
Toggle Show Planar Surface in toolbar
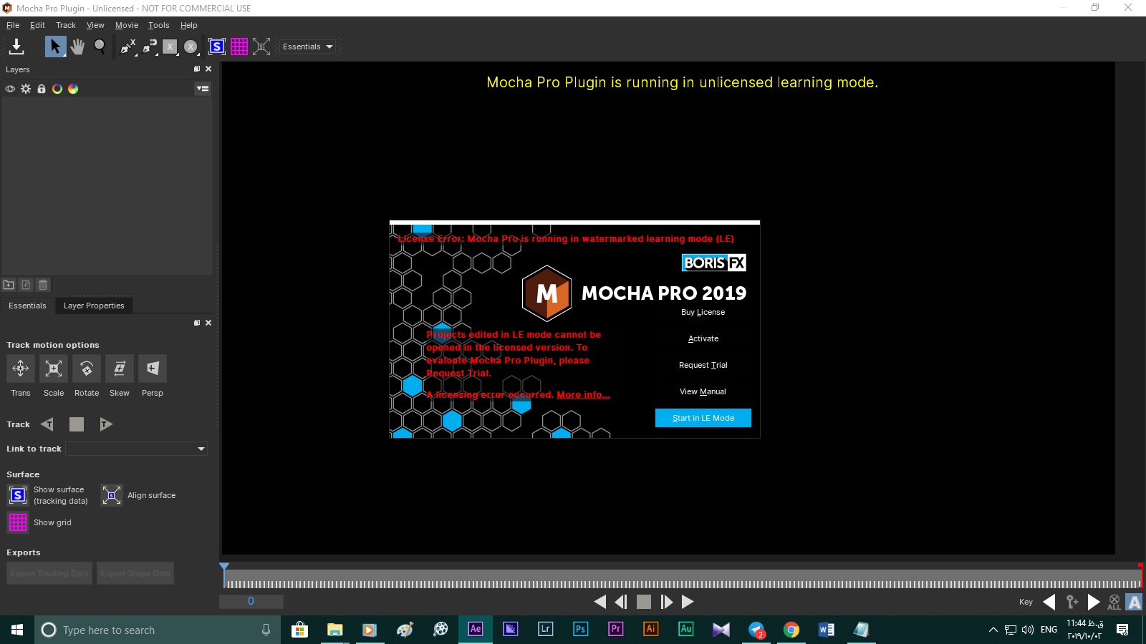coord(216,47)
